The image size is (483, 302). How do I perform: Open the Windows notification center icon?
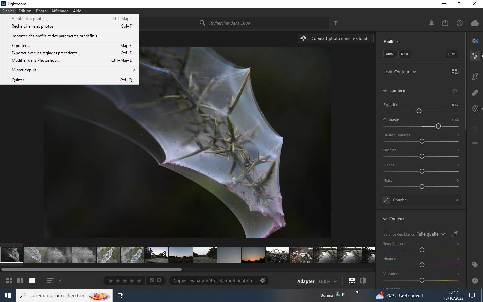point(472,295)
